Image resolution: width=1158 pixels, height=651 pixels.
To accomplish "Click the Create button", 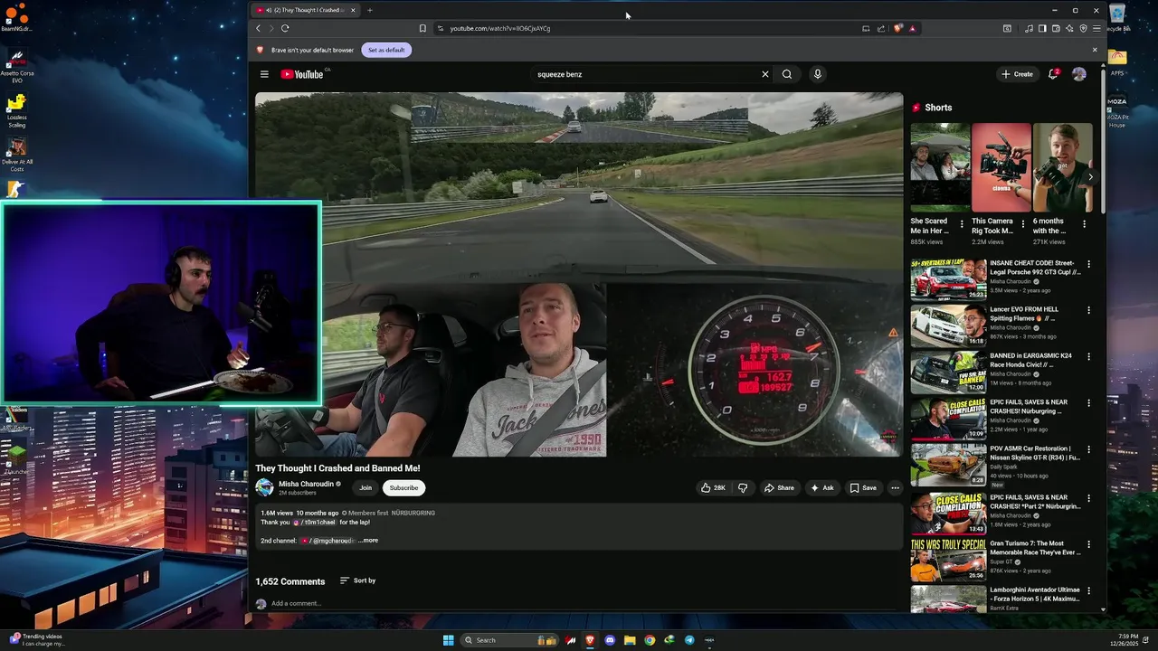I will (x=1018, y=74).
